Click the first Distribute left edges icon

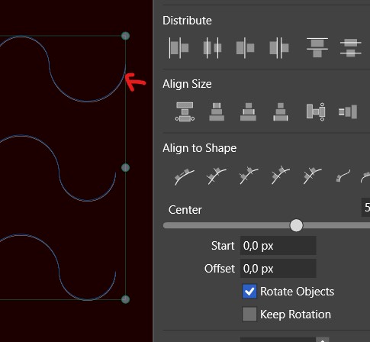point(179,48)
